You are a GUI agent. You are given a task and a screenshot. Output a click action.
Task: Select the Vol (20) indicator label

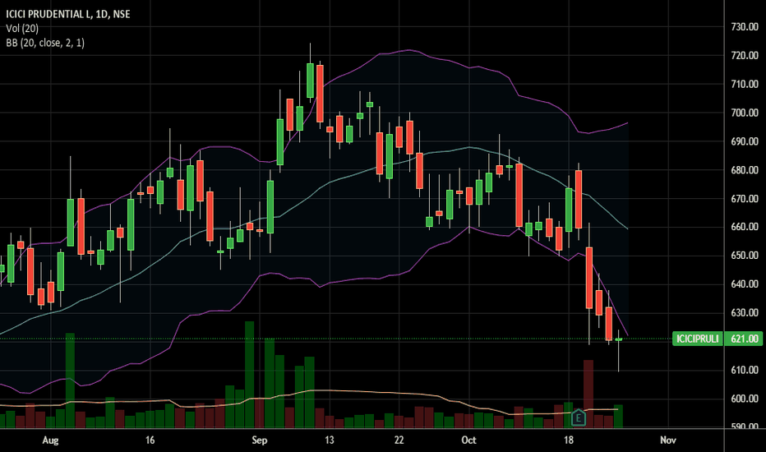point(22,28)
